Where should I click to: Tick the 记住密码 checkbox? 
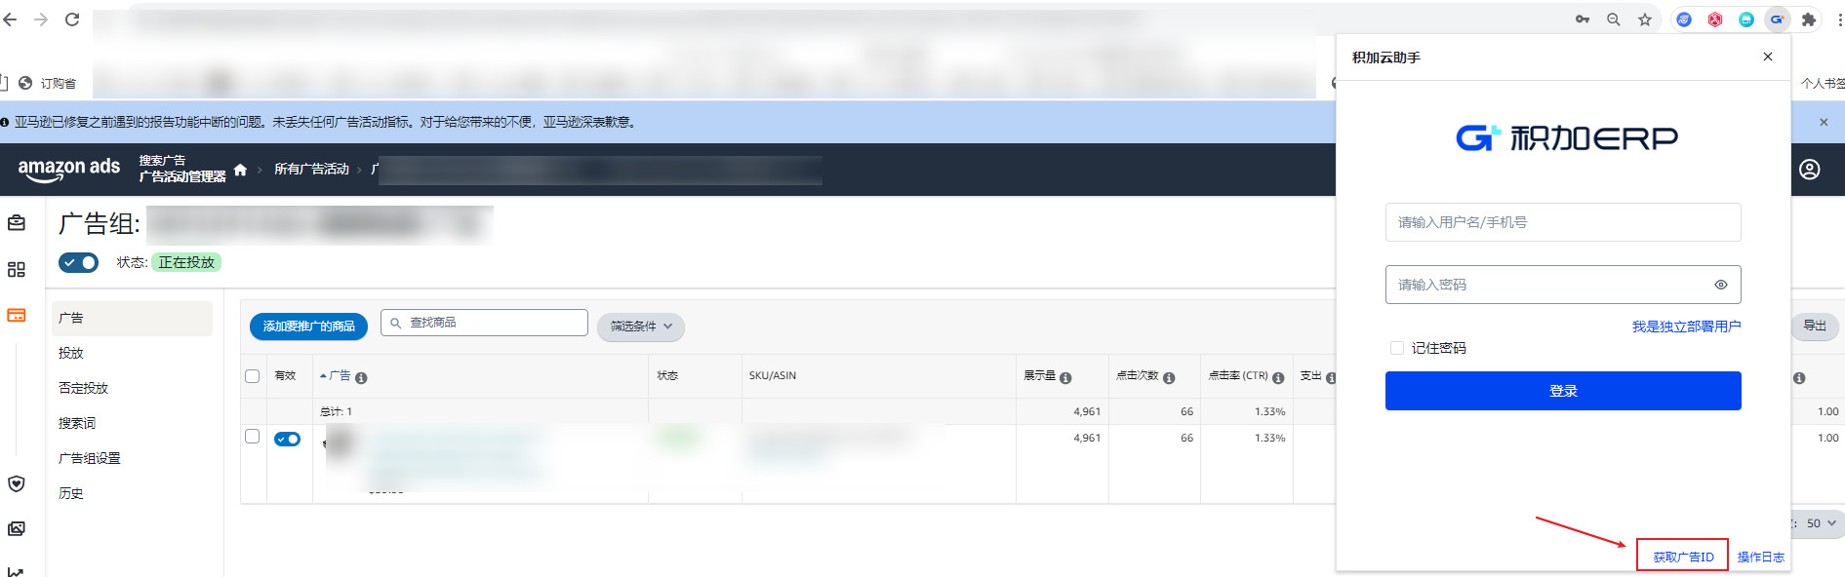(x=1397, y=348)
